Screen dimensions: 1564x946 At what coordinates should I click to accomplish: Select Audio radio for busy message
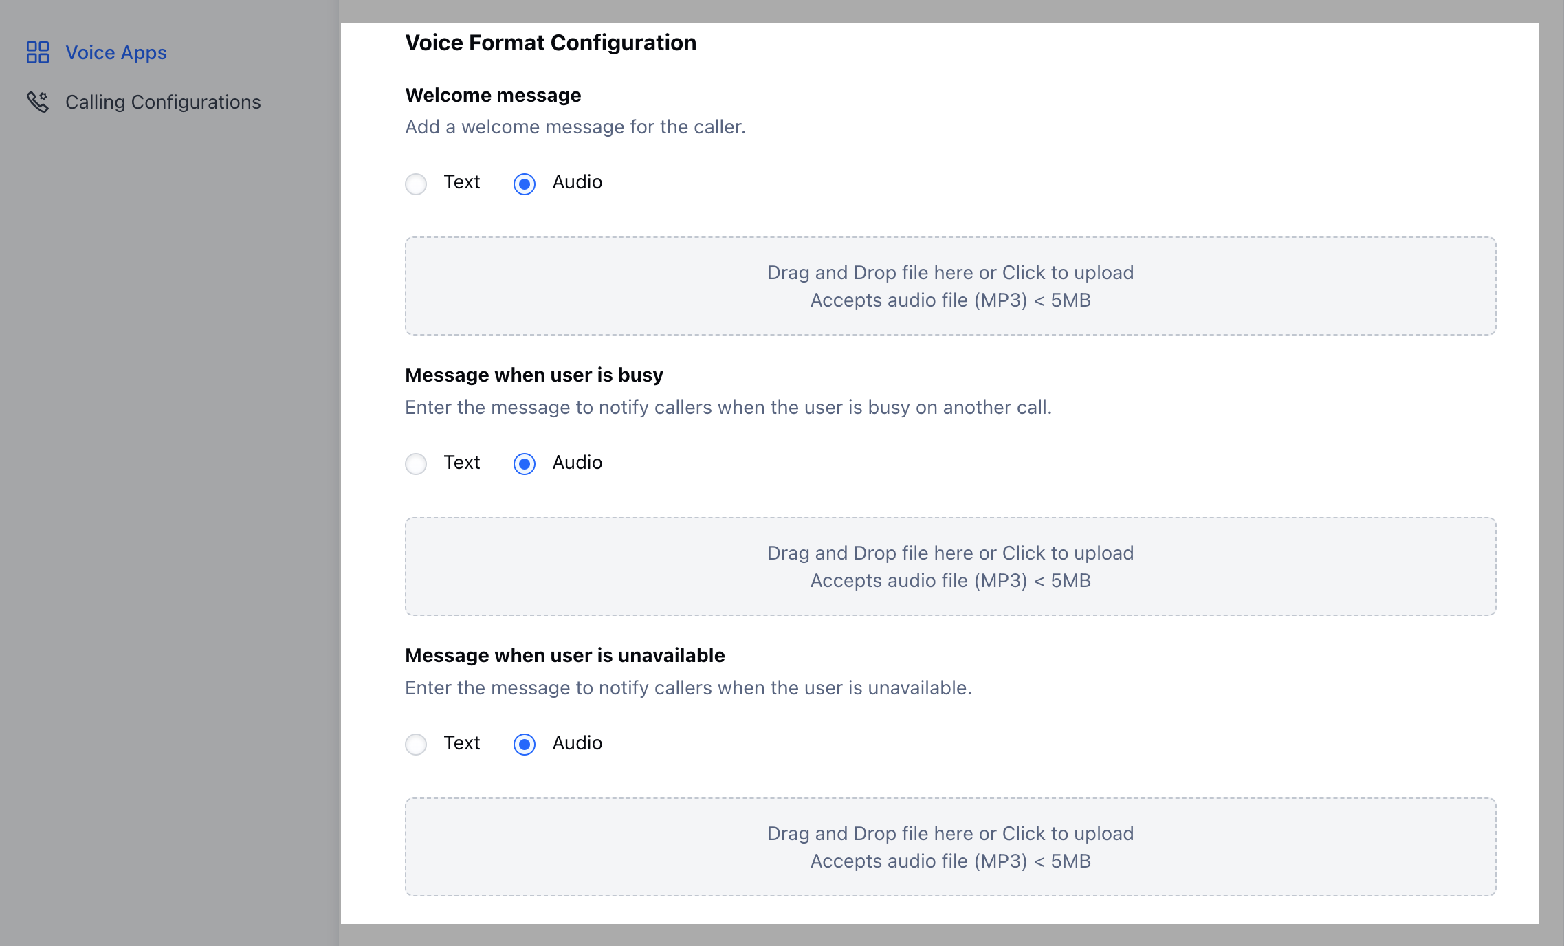(525, 464)
